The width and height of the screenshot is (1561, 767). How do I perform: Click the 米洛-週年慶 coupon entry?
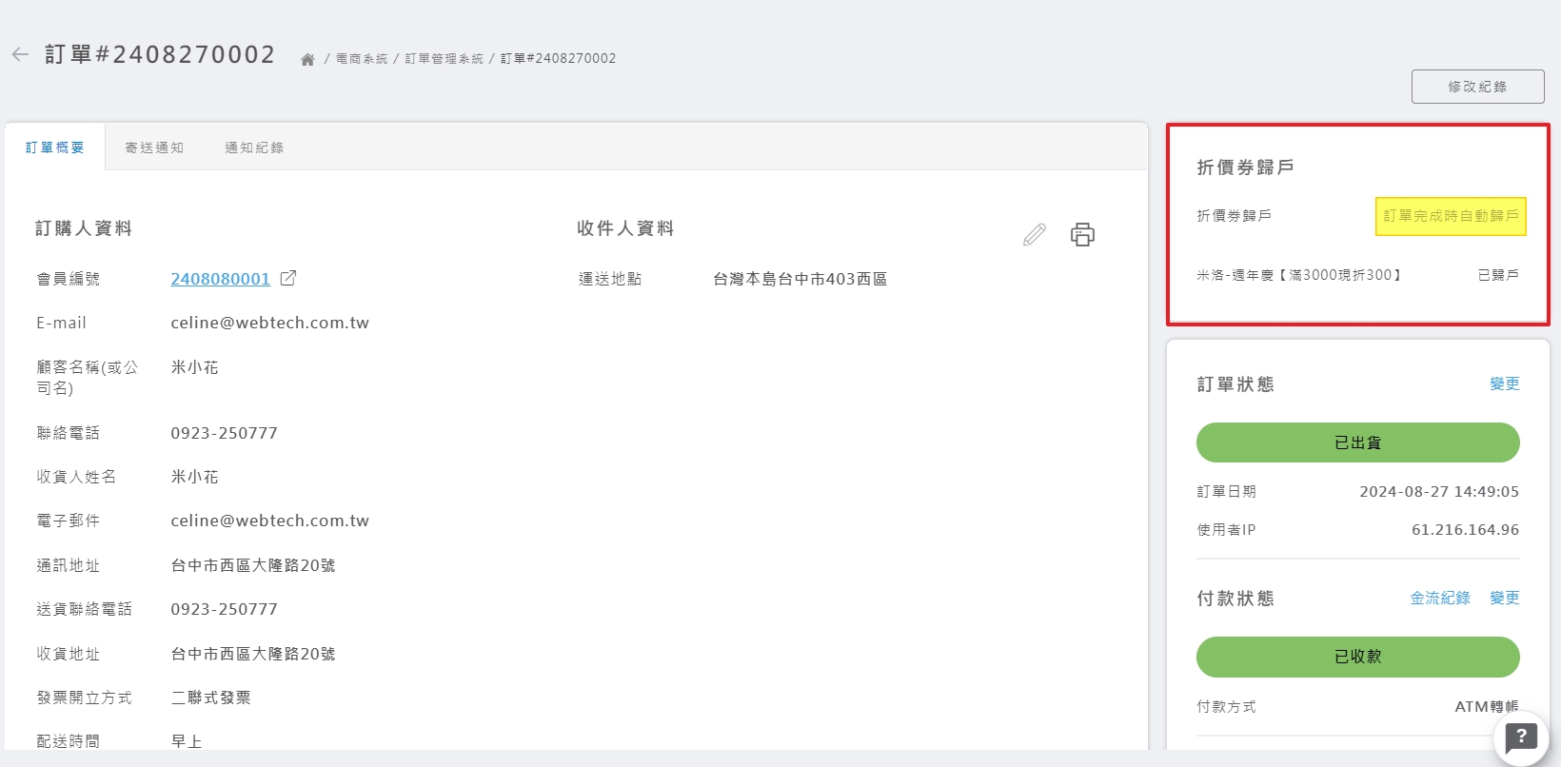click(1298, 275)
